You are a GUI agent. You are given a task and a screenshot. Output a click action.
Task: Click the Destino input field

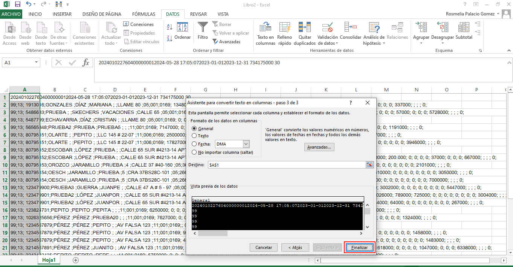tap(286, 165)
